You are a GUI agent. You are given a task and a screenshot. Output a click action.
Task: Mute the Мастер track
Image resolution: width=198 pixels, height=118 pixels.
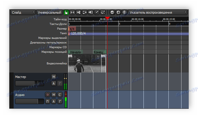click(x=54, y=77)
